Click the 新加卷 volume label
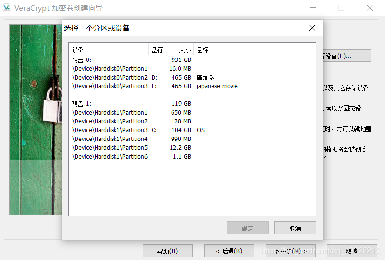The image size is (385, 260). (x=206, y=78)
